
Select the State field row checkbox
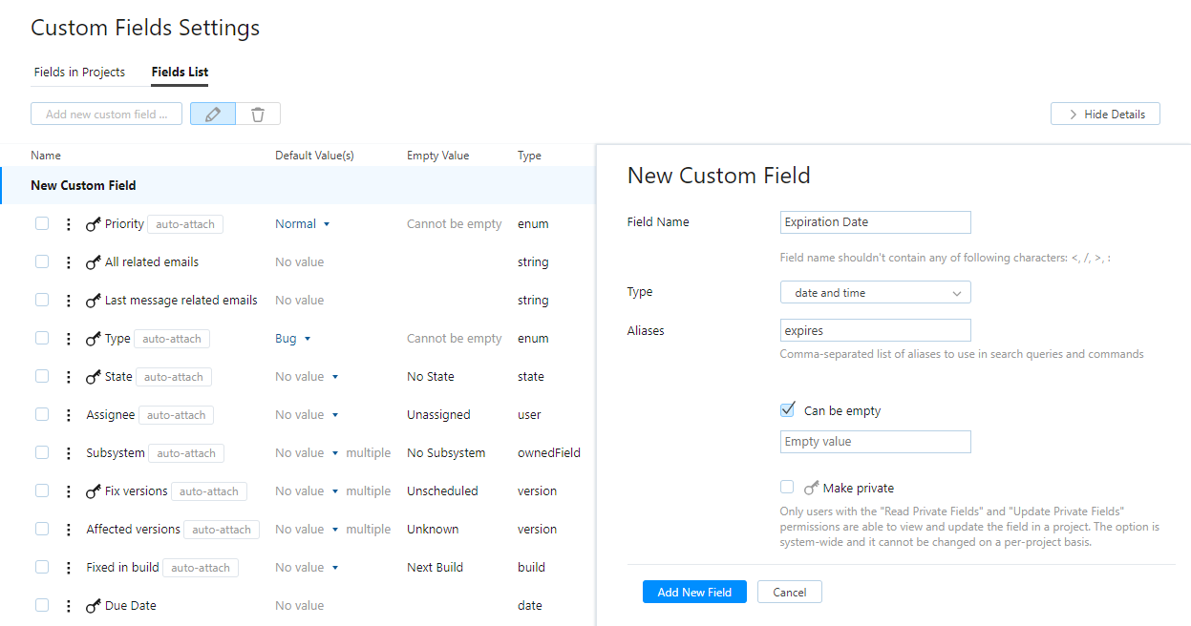tap(42, 376)
